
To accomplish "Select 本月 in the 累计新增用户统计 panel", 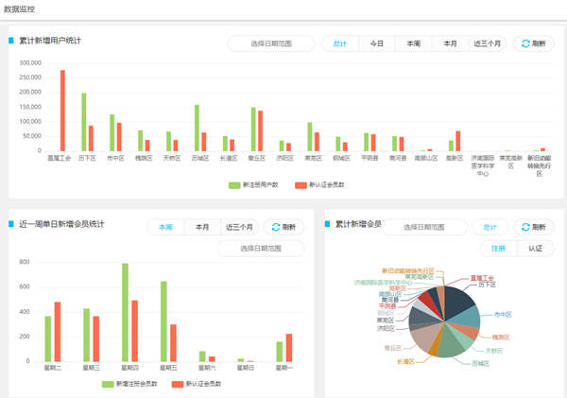I will coord(450,43).
